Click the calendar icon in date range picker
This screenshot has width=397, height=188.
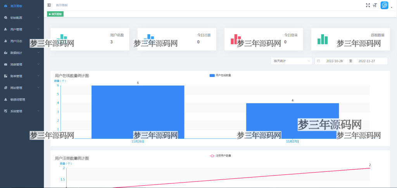tap(319, 61)
